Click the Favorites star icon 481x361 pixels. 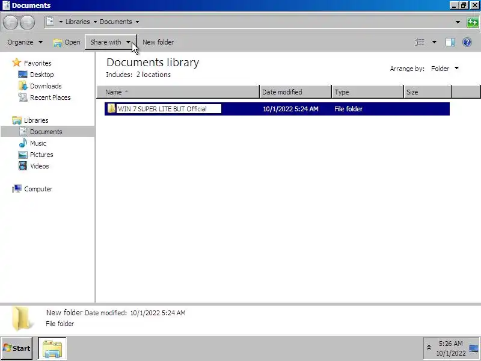click(17, 63)
